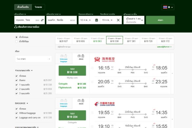Viewport: 192px width, 128px height.
Task: Click the 16:15 departure time
Action: pyautogui.click(x=104, y=68)
